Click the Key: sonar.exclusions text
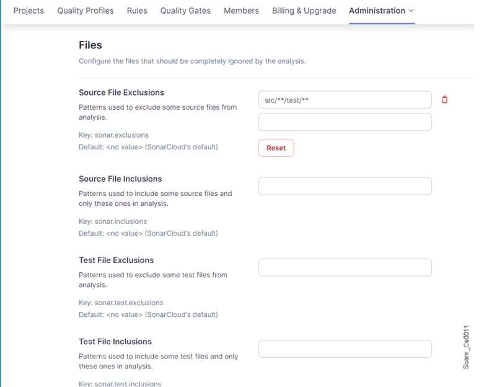Viewport: 484px width, 387px height. 113,135
